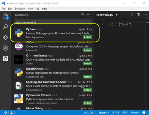
Task: Click the Sean McBreen publisher name
Action: point(34,90)
